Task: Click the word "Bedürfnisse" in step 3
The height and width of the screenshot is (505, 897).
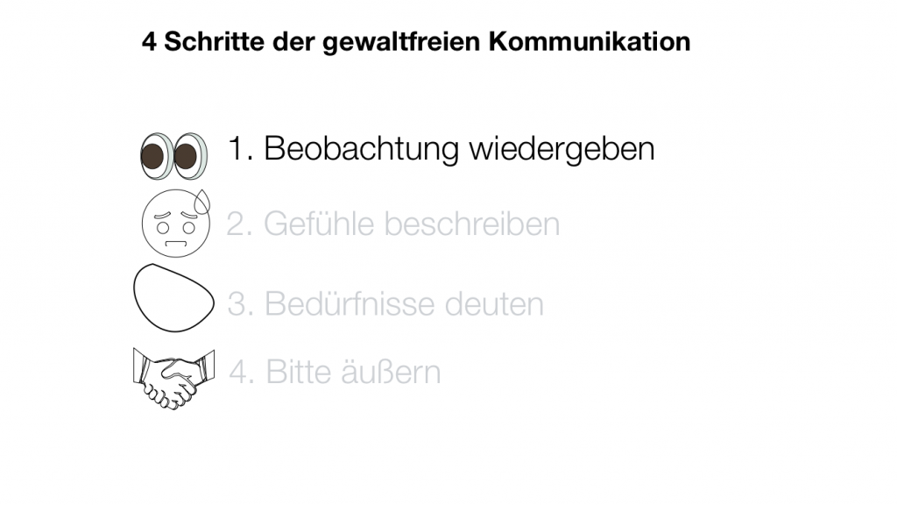Action: click(x=349, y=304)
